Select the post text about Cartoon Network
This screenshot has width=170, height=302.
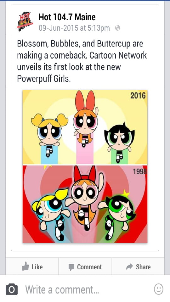[82, 61]
